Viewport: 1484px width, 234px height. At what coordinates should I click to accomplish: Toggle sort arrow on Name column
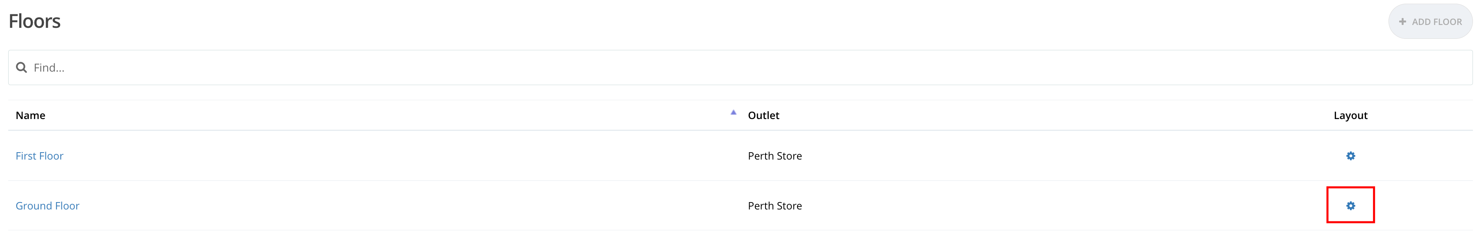[733, 112]
